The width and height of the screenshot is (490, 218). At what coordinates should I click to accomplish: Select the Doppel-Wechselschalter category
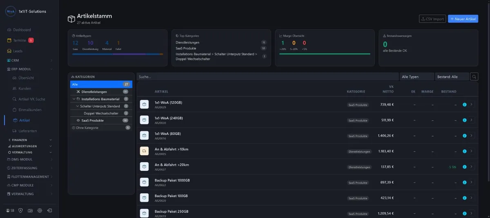101,113
